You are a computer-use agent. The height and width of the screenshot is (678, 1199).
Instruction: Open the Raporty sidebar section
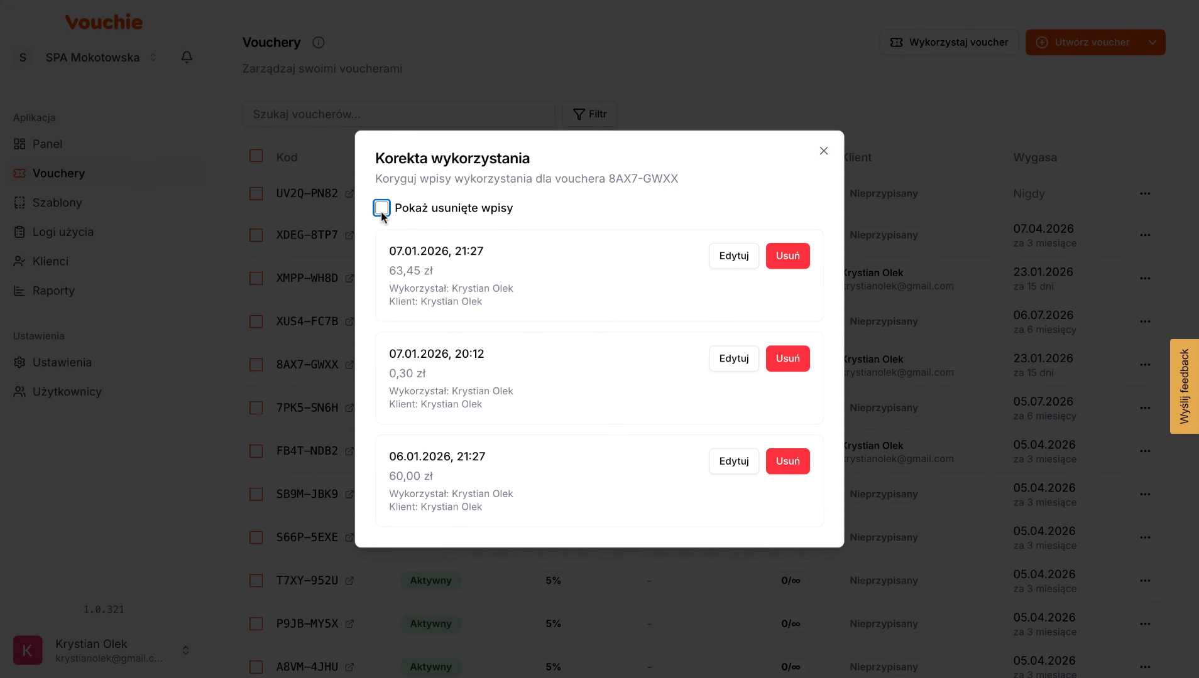pos(53,291)
